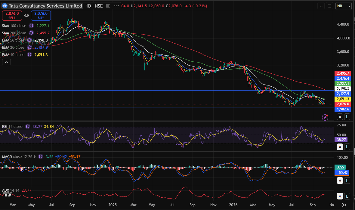
Task: Click the 2,076.0 SELL button
Action: [x=12, y=15]
